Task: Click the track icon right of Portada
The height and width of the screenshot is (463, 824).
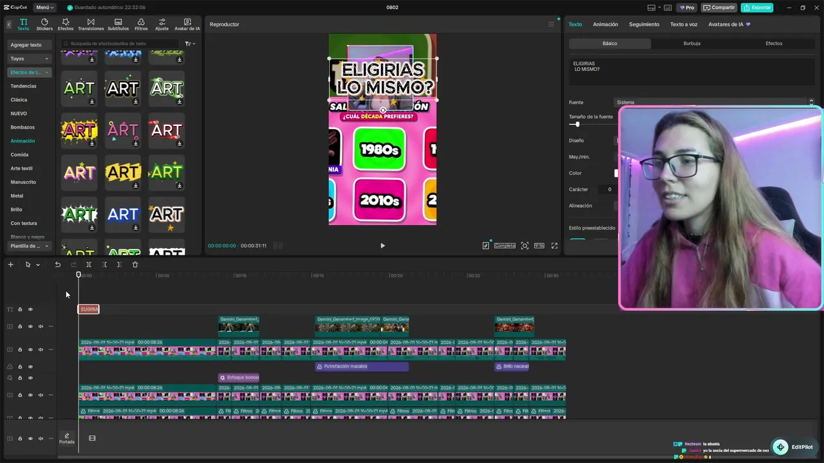Action: click(x=92, y=439)
